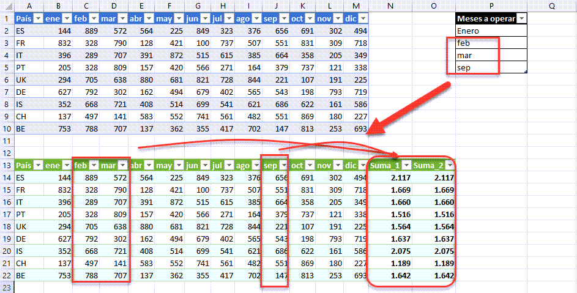Select cell with 100 in row 3
577x293 pixels.
(x=198, y=43)
